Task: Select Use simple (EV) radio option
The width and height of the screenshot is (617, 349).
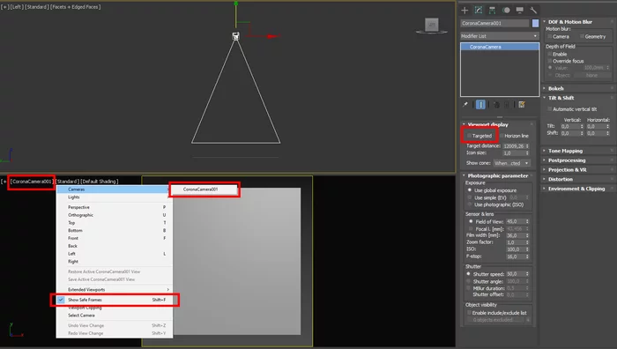Action: (470, 197)
